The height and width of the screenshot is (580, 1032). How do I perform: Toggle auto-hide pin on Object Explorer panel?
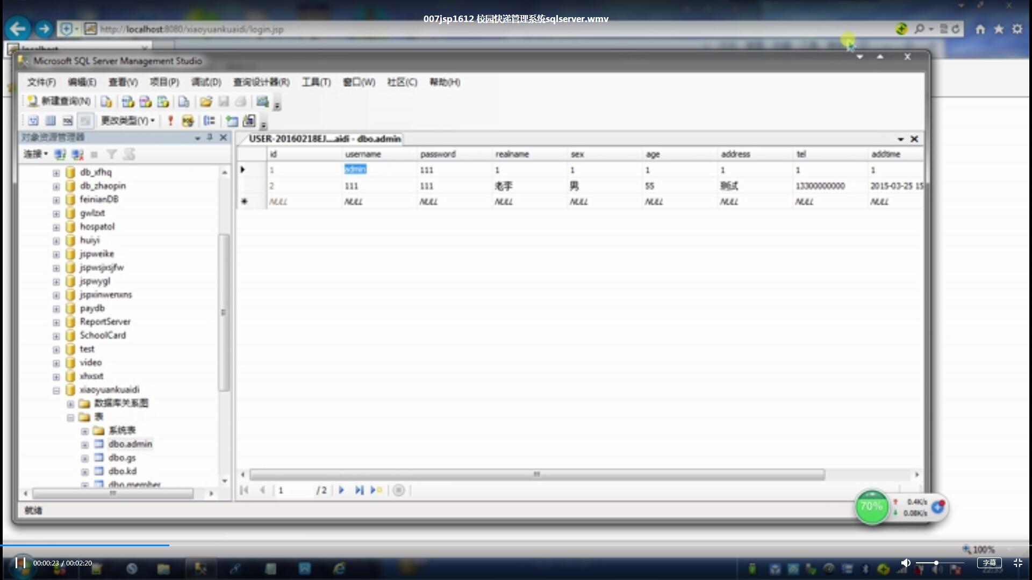click(210, 137)
